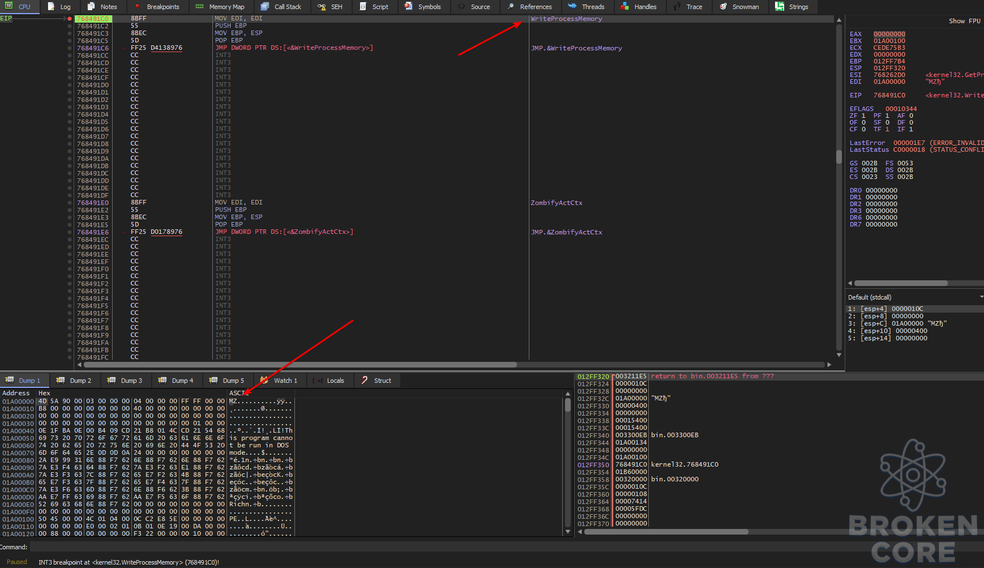
Task: Click the Locals tab
Action: tap(330, 381)
